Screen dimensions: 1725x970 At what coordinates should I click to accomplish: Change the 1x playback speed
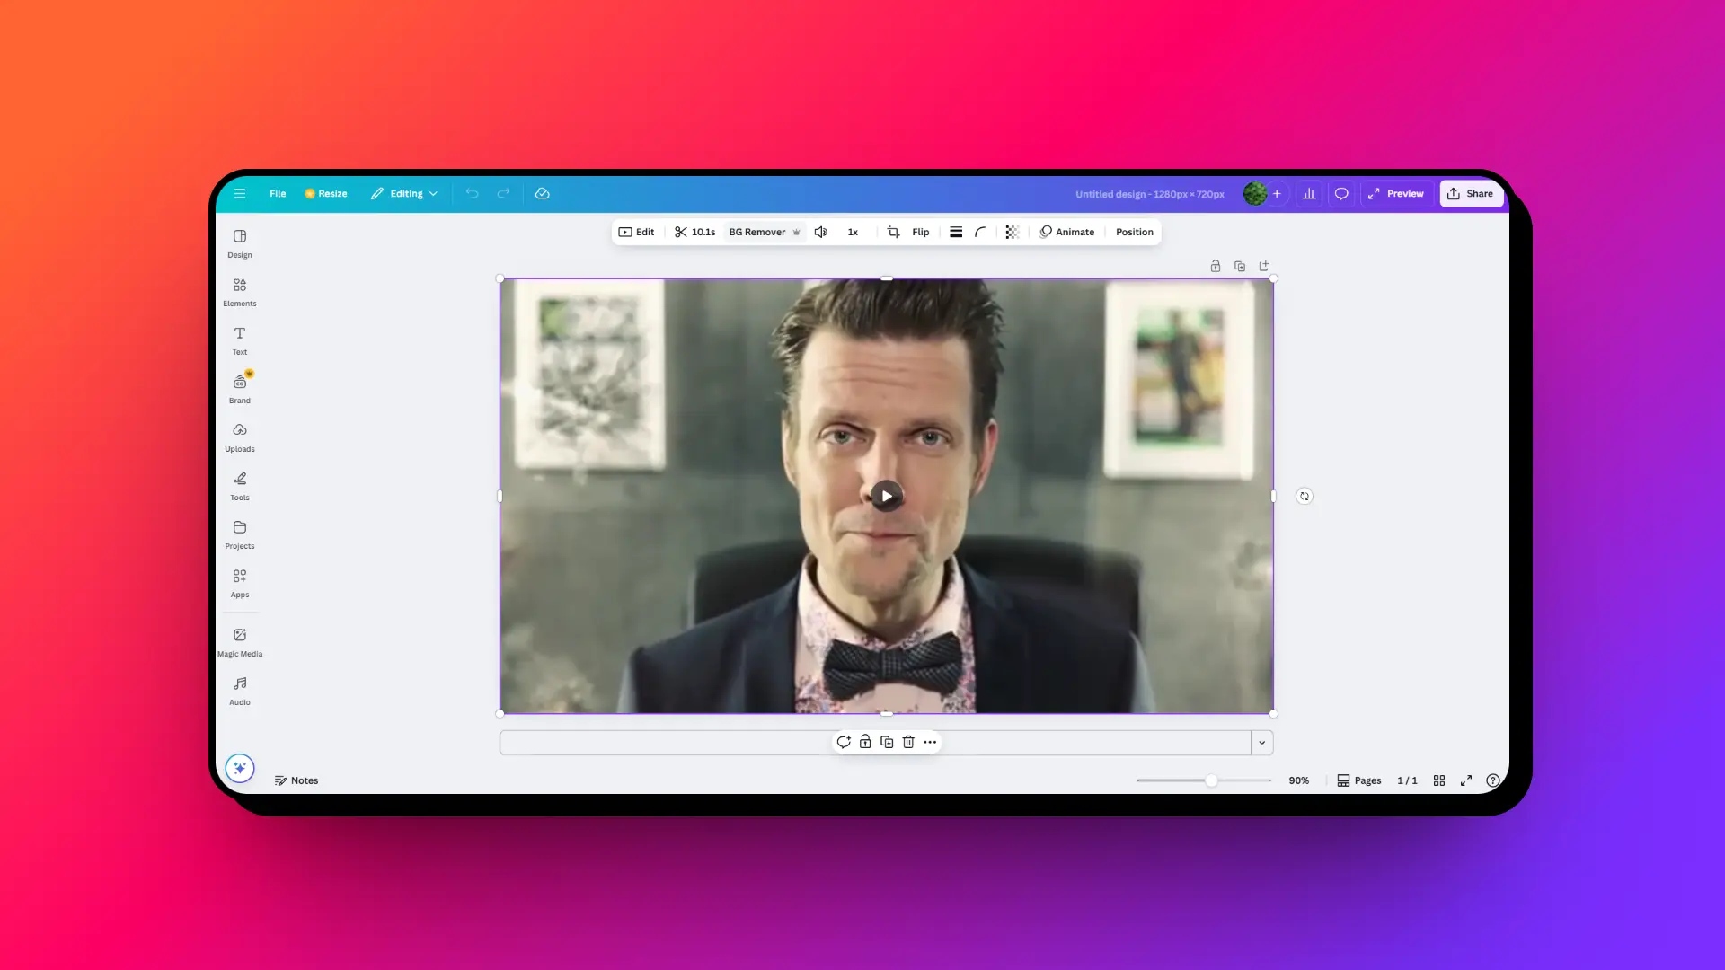coord(853,232)
